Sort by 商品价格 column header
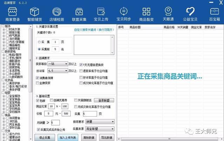 [169, 27]
